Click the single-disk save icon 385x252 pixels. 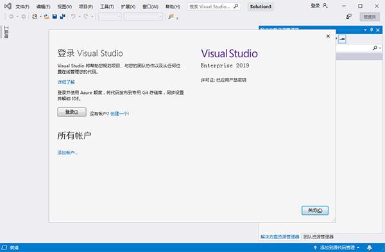(55, 17)
